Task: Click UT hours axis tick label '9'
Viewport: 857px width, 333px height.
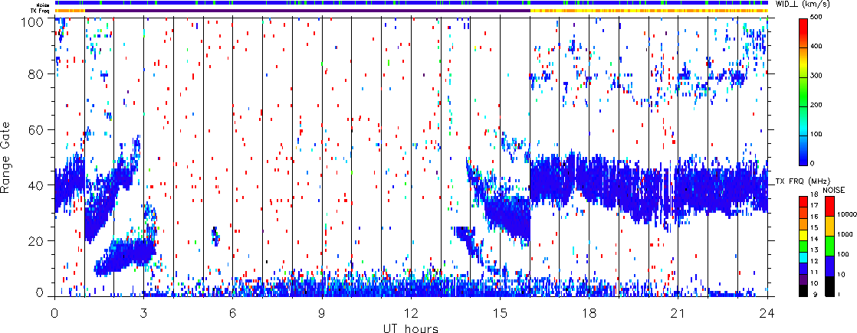Action: [x=322, y=313]
